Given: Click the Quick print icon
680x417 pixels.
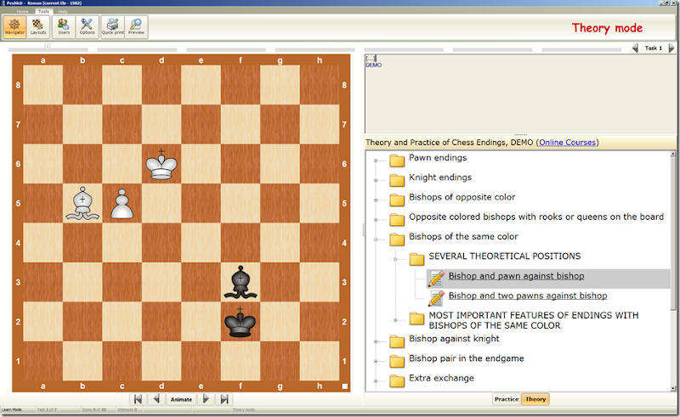Looking at the screenshot, I should [x=113, y=27].
